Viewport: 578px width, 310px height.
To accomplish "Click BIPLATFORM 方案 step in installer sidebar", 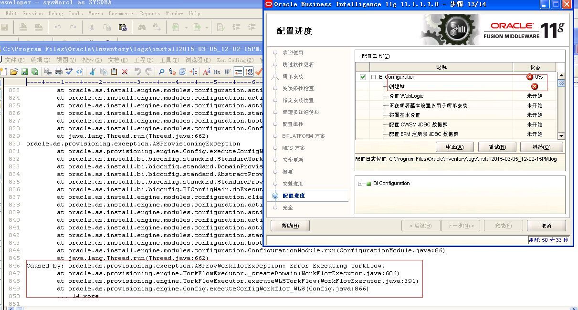I will (304, 136).
